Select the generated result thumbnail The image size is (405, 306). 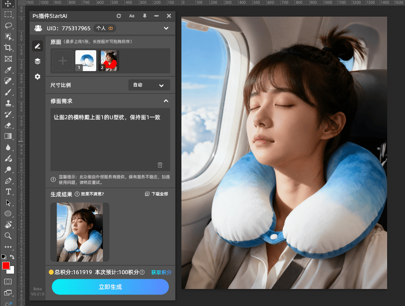click(79, 232)
